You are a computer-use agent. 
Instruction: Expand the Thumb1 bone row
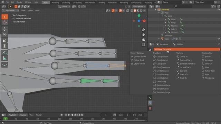click(165, 32)
